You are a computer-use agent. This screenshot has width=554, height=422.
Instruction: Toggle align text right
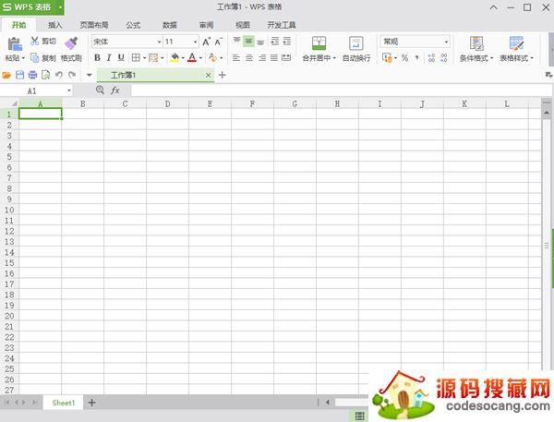(262, 57)
